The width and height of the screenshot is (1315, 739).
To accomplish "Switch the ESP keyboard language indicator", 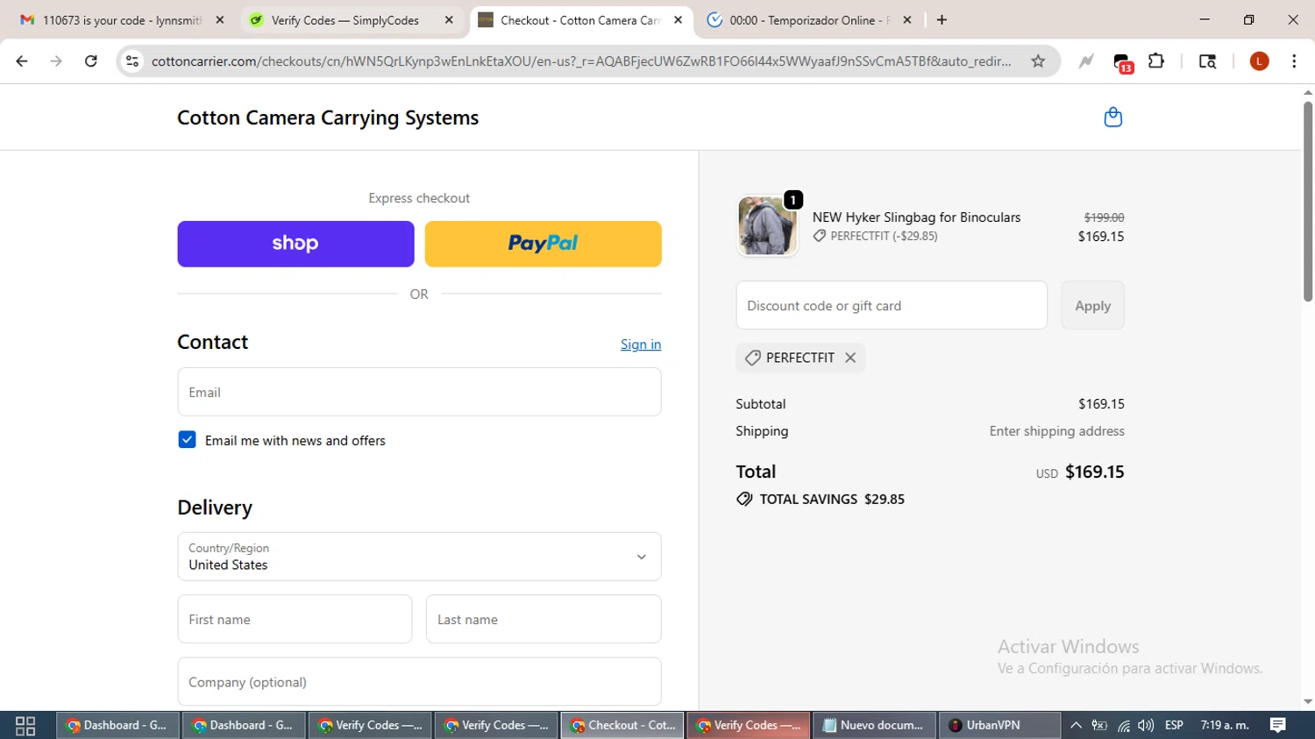I will (x=1174, y=725).
